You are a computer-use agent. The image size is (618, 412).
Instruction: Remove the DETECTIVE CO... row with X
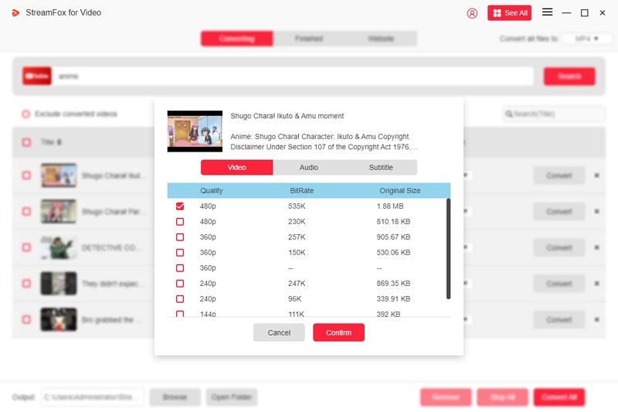(596, 247)
